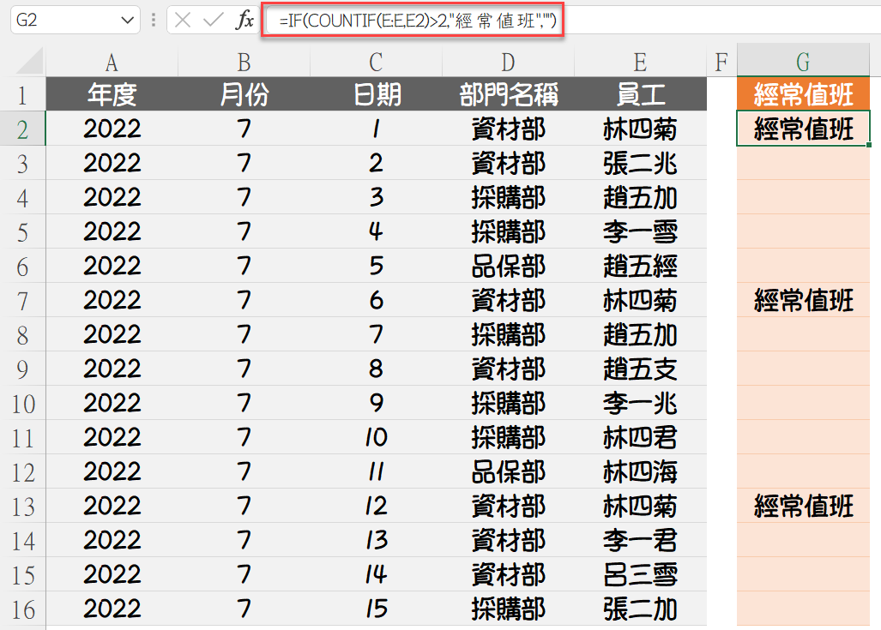Click employee cell 趙五經
The image size is (881, 630).
point(640,266)
